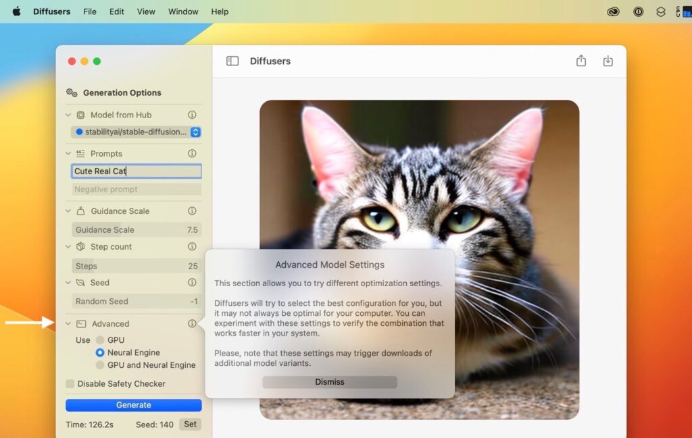The height and width of the screenshot is (438, 692).
Task: Click the download image icon
Action: (608, 61)
